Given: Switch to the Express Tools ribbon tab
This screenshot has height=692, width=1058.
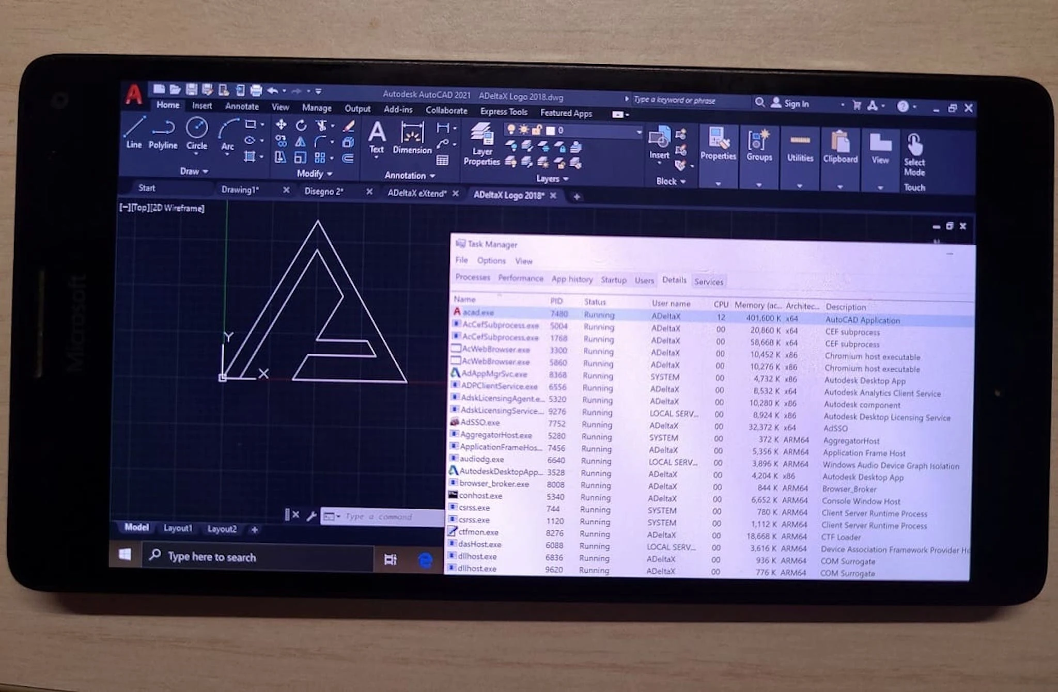Looking at the screenshot, I should coord(504,112).
